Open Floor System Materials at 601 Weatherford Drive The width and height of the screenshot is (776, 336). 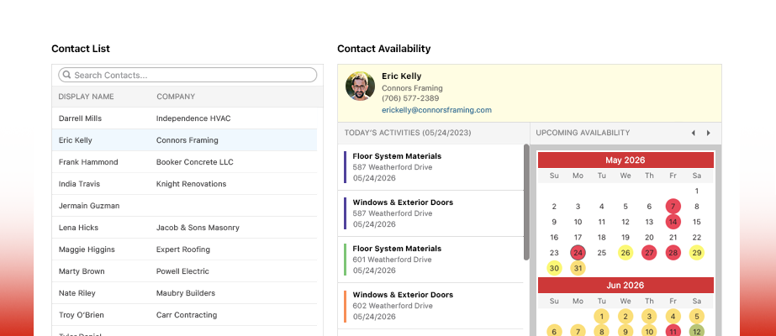pos(430,260)
